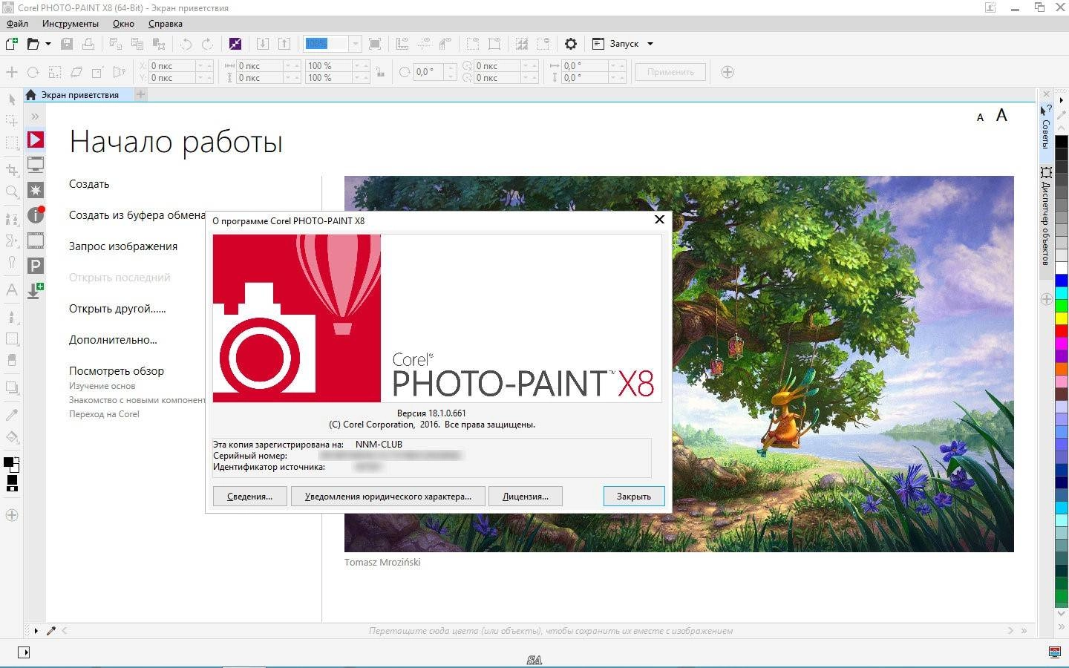Click Дополнительно... link
1069x668 pixels.
113,340
